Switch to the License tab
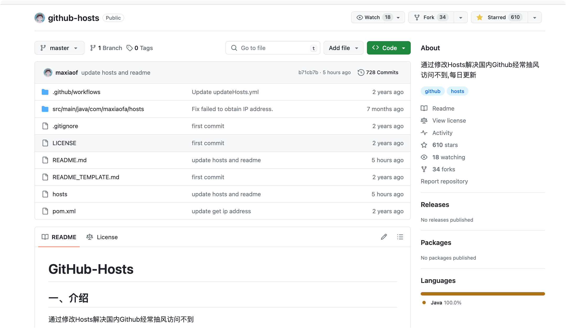566x328 pixels. (102, 237)
